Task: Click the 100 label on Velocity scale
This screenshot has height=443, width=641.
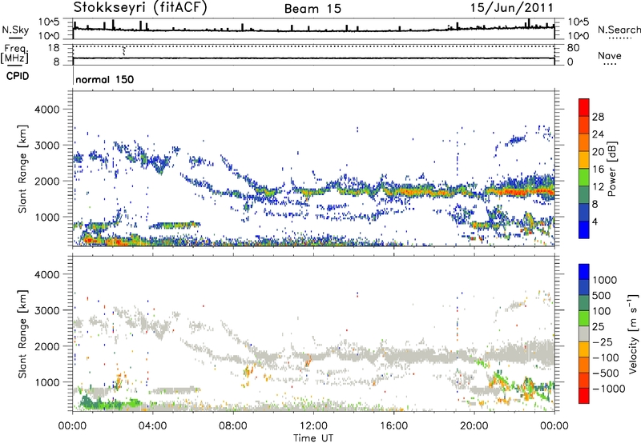Action: click(602, 311)
